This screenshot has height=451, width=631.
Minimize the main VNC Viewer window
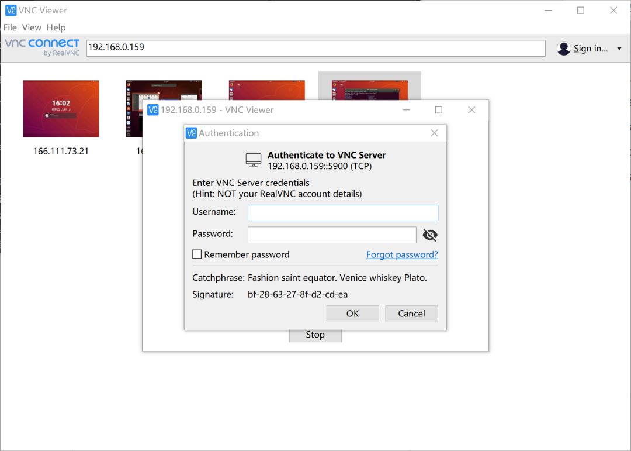click(548, 10)
